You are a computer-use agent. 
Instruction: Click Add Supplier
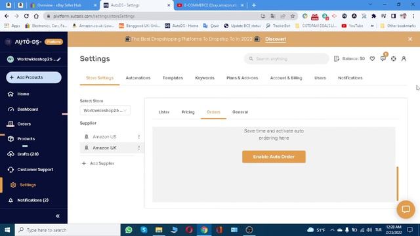point(98,163)
